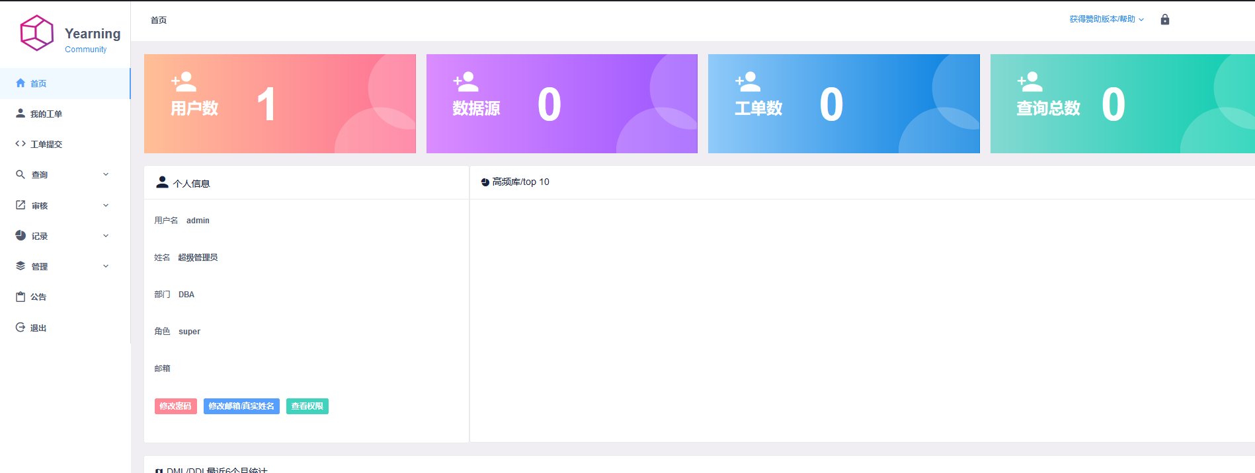Click the add-user icon on the 查询总数 card
This screenshot has width=1255, height=473.
tap(1030, 82)
